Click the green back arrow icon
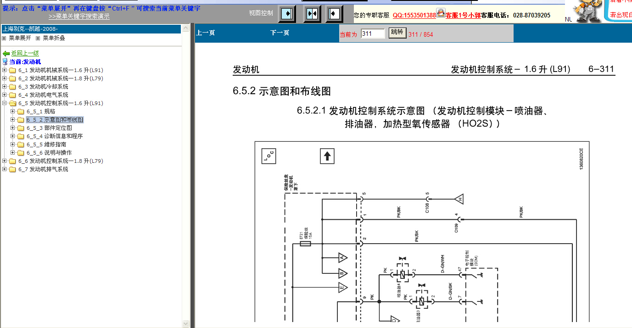Image resolution: width=632 pixels, height=328 pixels. click(x=6, y=54)
